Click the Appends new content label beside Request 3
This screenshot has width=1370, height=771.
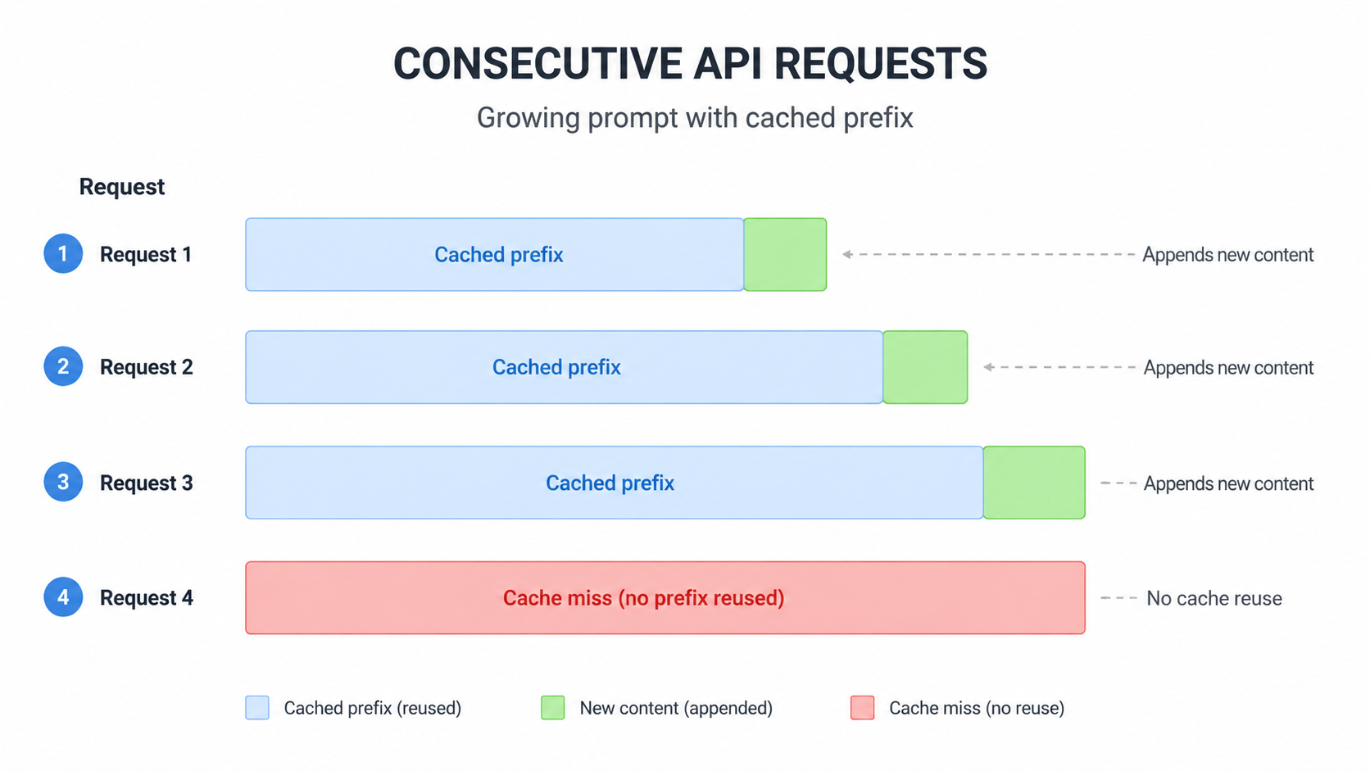tap(1228, 483)
